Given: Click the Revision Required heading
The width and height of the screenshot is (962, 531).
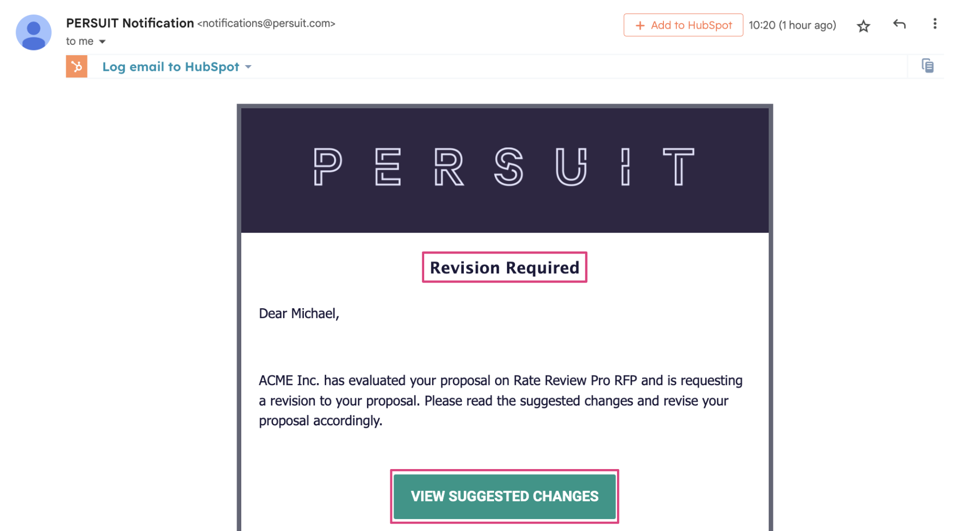Looking at the screenshot, I should pos(504,268).
